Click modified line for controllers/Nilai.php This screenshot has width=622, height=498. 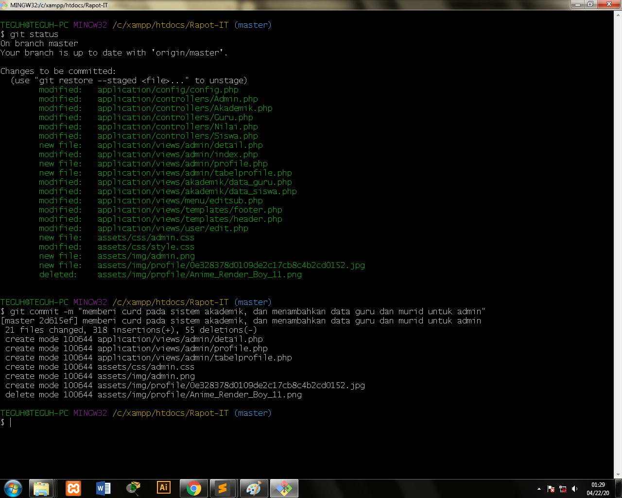click(149, 127)
